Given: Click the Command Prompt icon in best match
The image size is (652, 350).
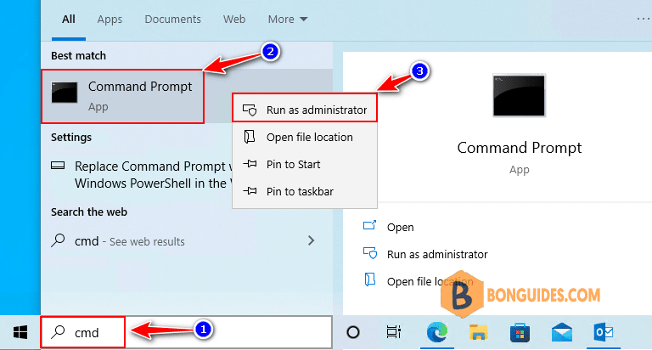Looking at the screenshot, I should (x=64, y=92).
